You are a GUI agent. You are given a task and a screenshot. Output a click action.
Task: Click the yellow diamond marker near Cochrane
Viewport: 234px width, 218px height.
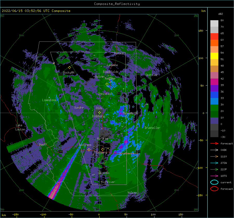coord(89,150)
